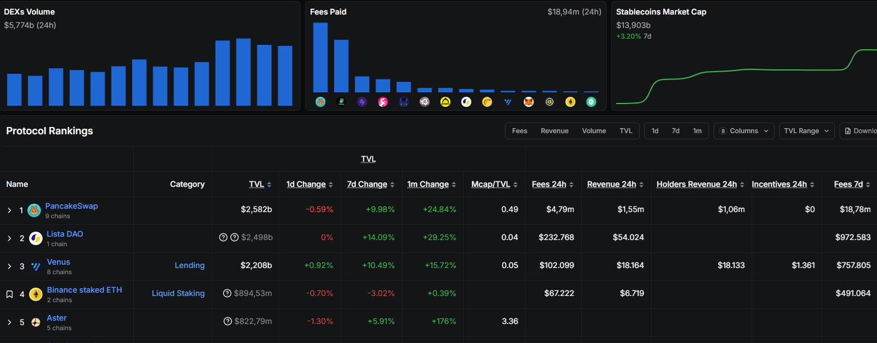This screenshot has height=343, width=877.
Task: Expand the Lista DAO row
Action: (10, 238)
